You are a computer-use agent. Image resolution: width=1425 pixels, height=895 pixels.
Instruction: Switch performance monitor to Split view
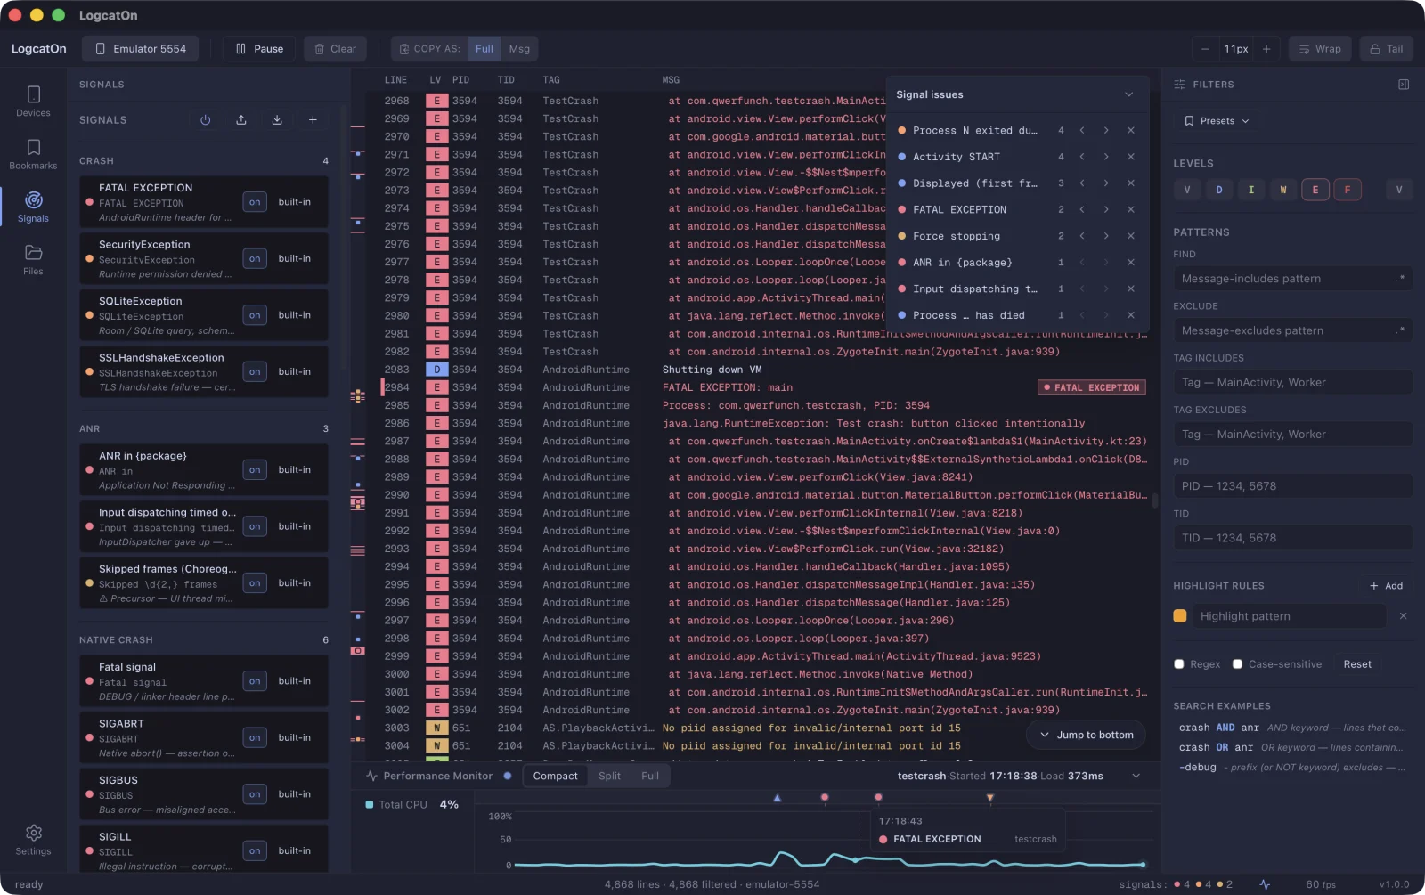(x=609, y=776)
